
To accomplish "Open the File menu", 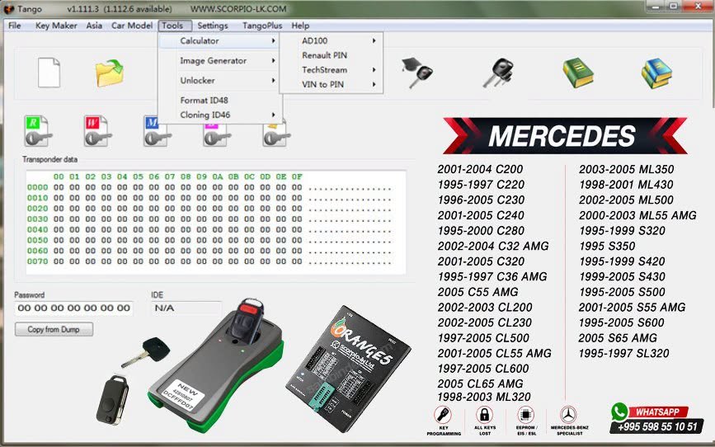I will tap(15, 26).
